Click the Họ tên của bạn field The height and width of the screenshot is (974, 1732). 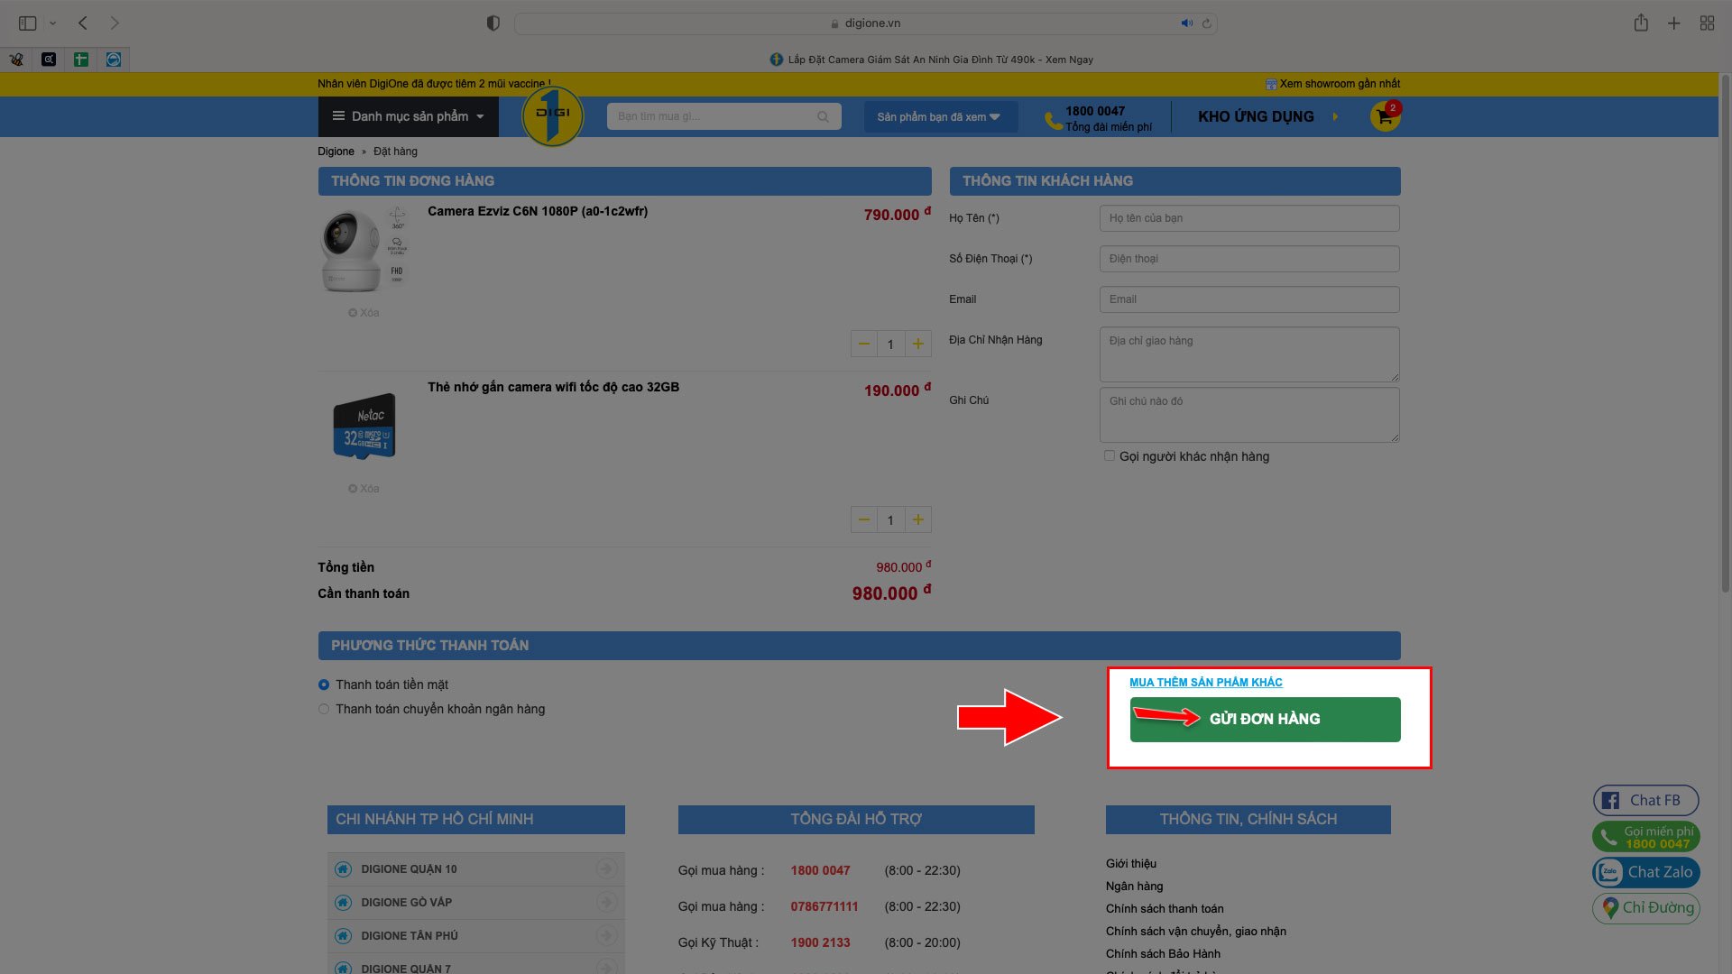click(x=1248, y=218)
